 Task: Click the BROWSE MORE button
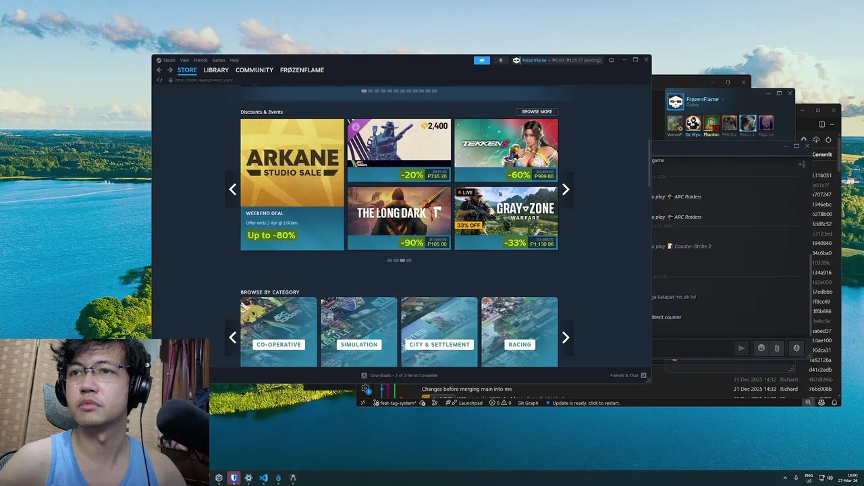537,111
